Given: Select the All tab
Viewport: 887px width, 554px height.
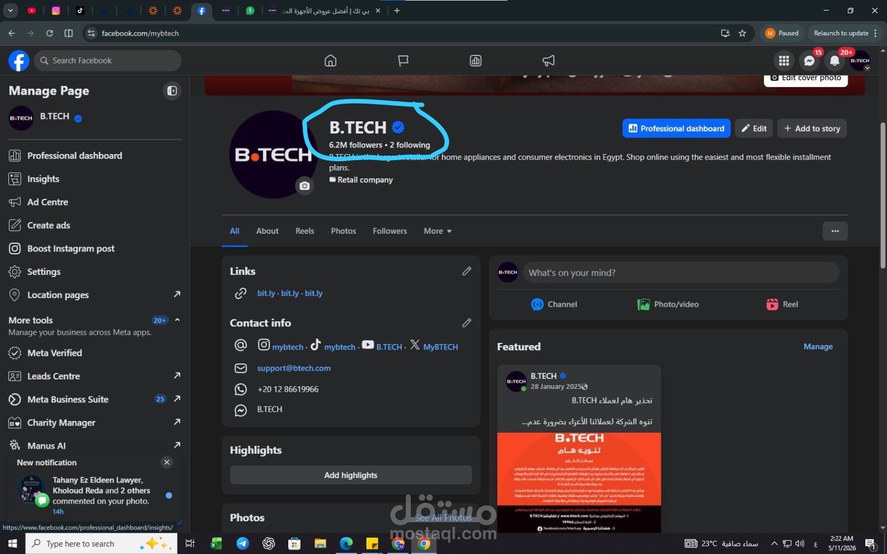Looking at the screenshot, I should coord(235,231).
